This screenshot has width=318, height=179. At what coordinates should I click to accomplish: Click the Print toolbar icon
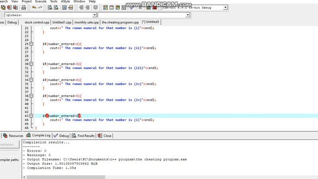pyautogui.click(x=24, y=7)
